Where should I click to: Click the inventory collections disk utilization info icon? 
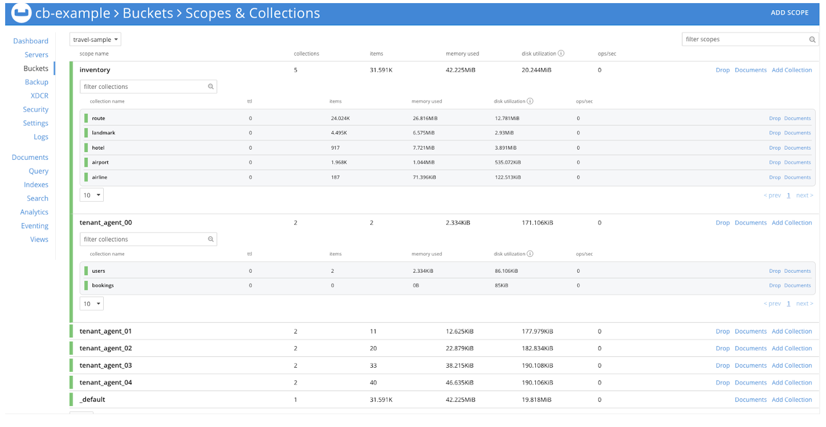530,102
